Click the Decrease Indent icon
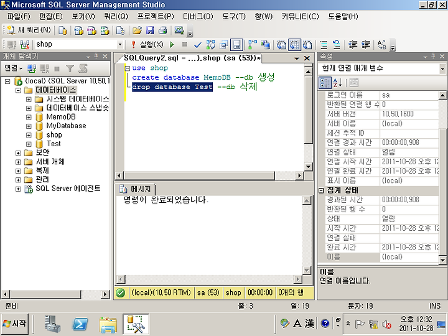Viewport: 448px width, 336px height. point(353,45)
